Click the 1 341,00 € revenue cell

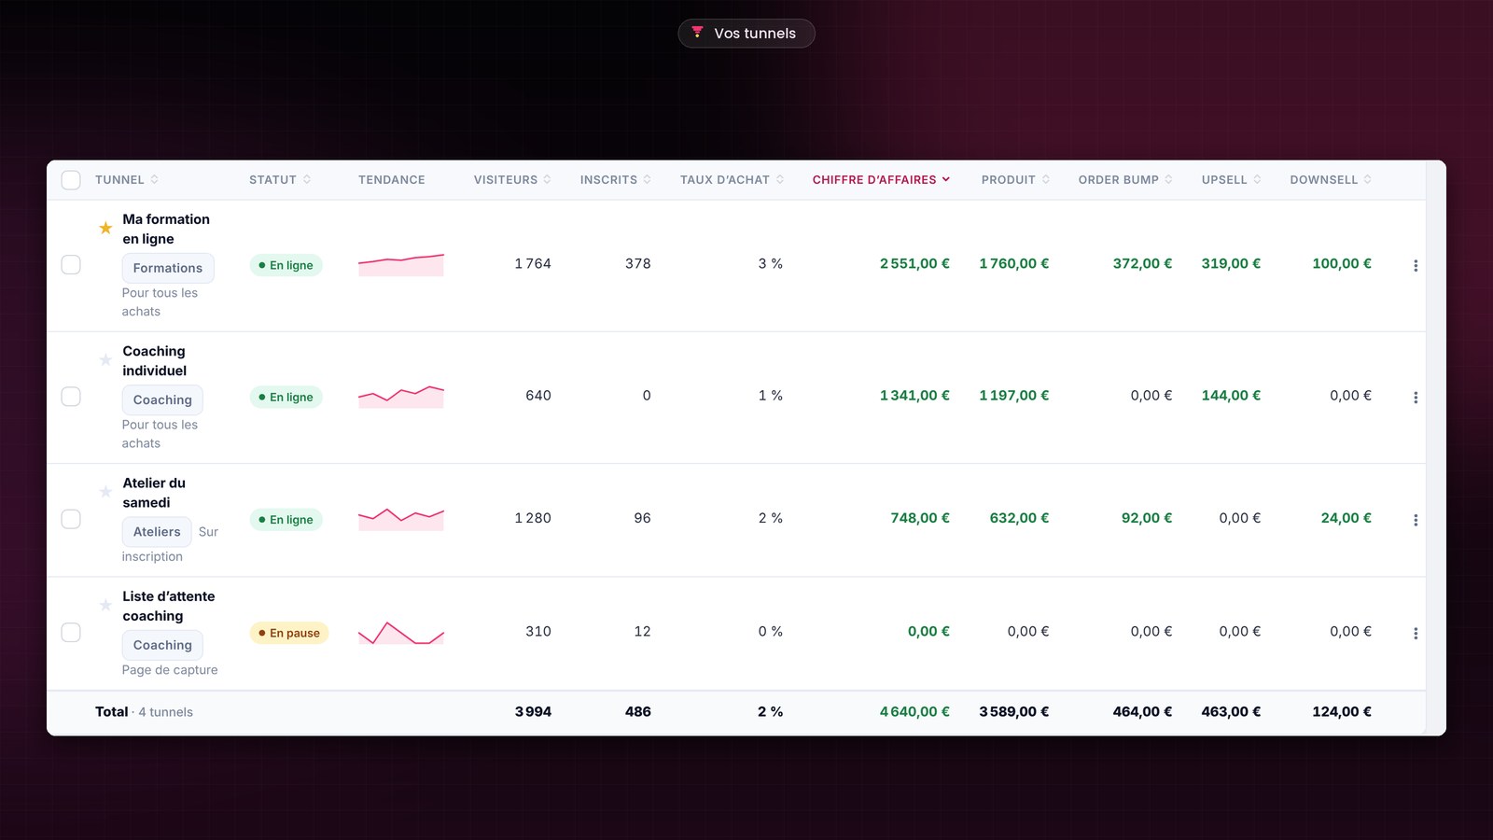[x=914, y=396]
